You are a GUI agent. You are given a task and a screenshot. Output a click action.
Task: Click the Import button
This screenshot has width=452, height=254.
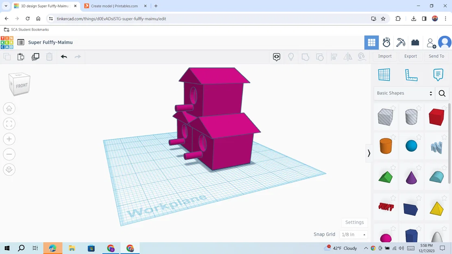click(385, 56)
